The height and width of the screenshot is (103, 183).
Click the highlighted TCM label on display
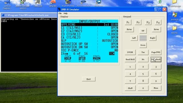coord(112,54)
